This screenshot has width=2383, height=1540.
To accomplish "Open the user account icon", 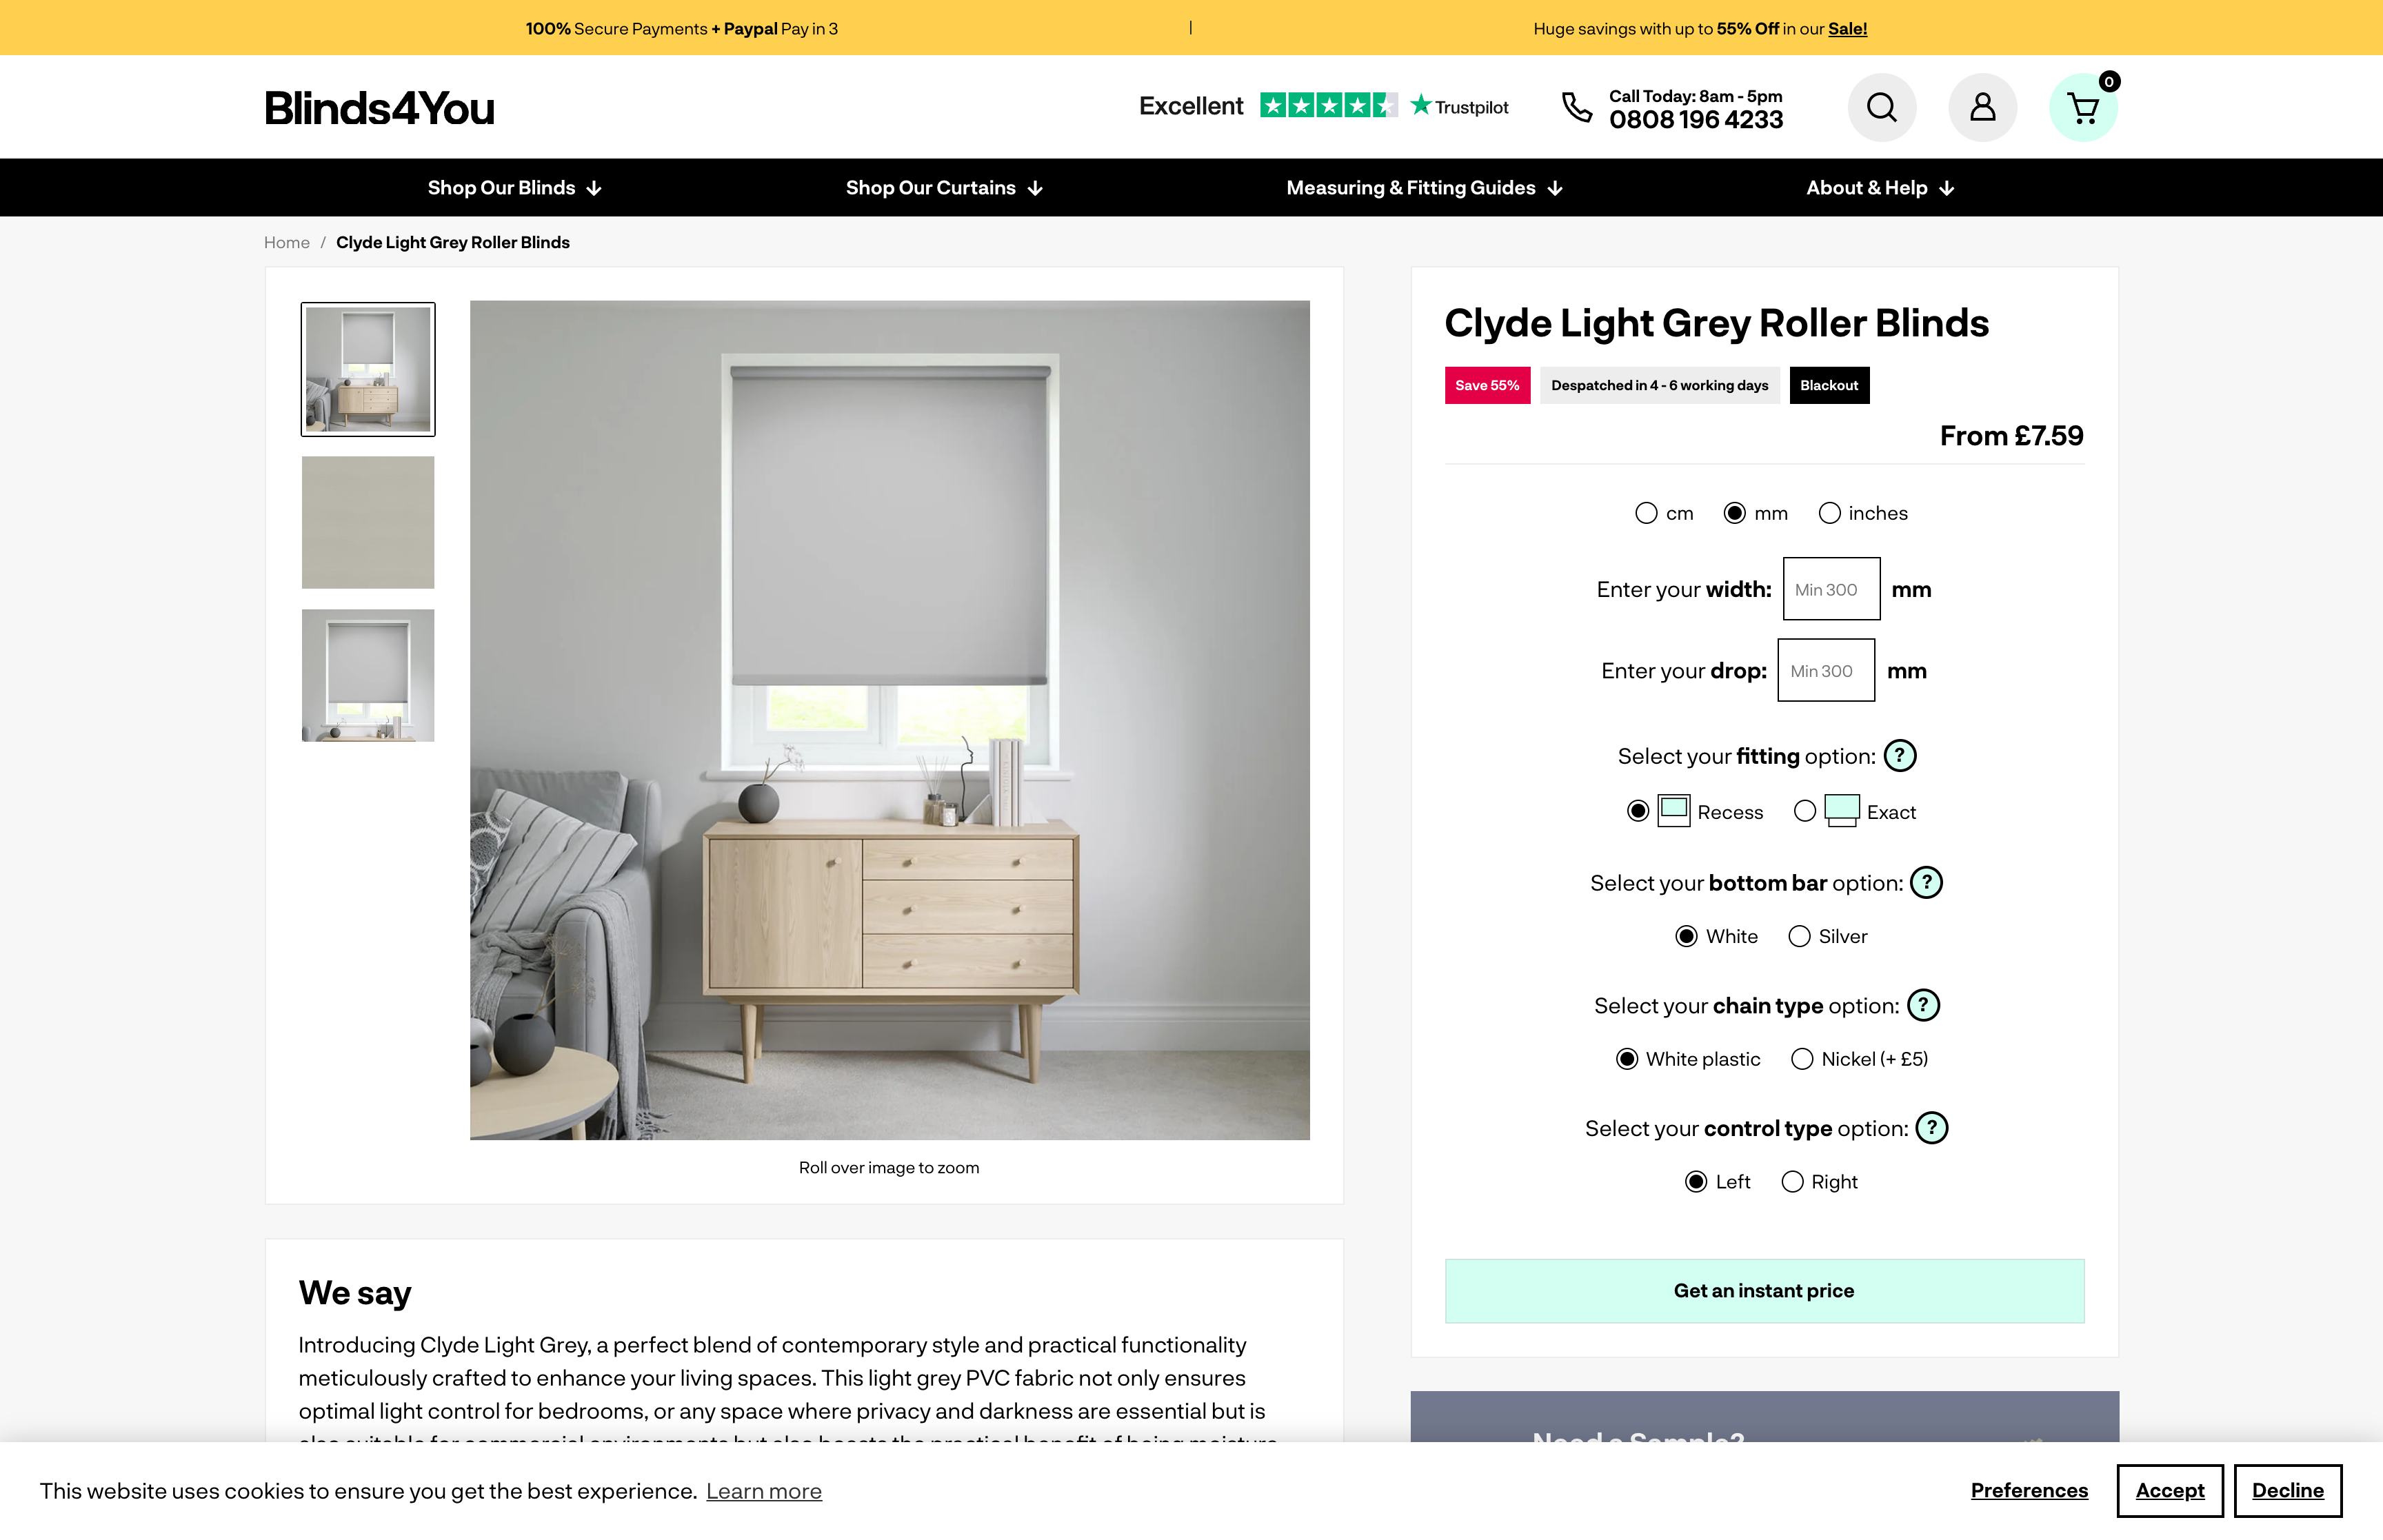I will tap(1982, 107).
